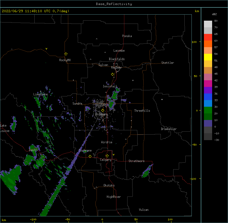Click the white plus marker northwest of Drumheller

(162, 99)
